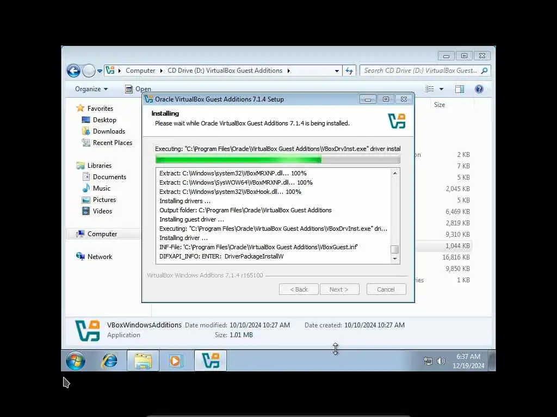The height and width of the screenshot is (417, 557).
Task: Click the VirtualBox setup taskbar button
Action: coord(211,361)
